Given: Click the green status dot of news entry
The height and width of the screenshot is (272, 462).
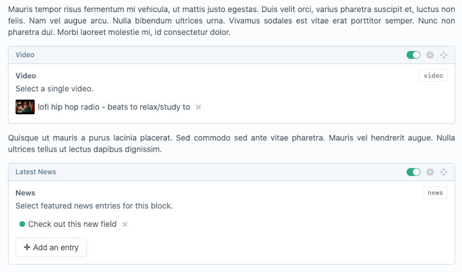Looking at the screenshot, I should pyautogui.click(x=22, y=224).
